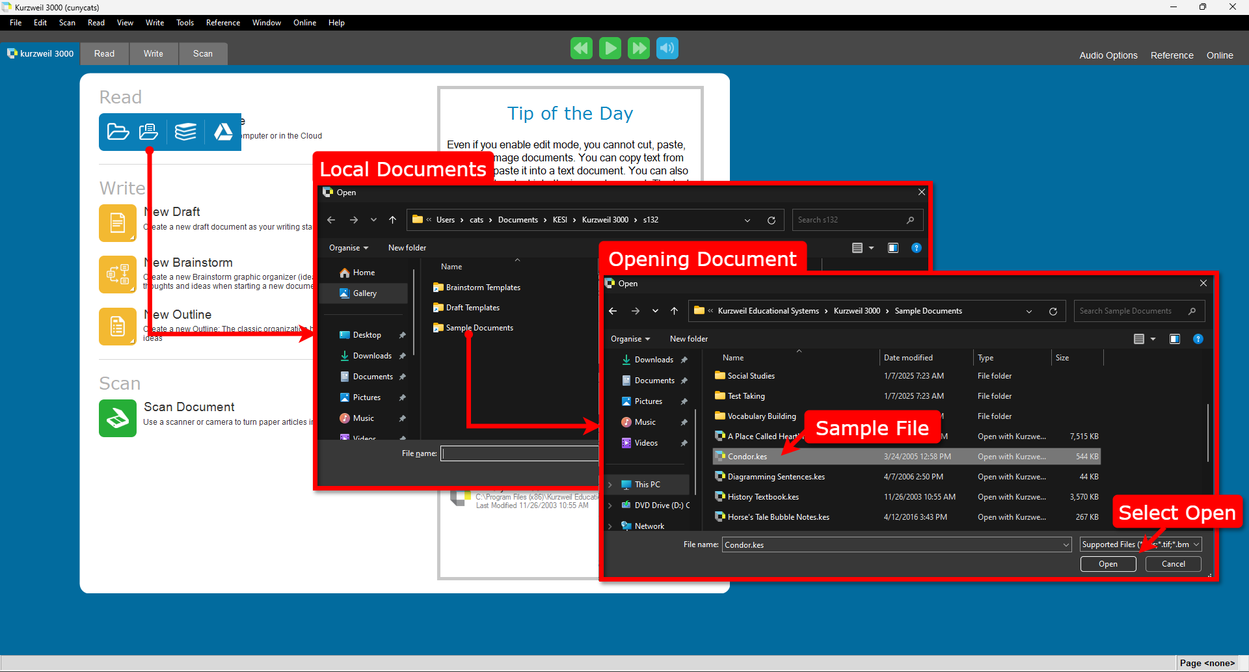1249x672 pixels.
Task: Open the Reference menu in menu bar
Action: pyautogui.click(x=223, y=23)
